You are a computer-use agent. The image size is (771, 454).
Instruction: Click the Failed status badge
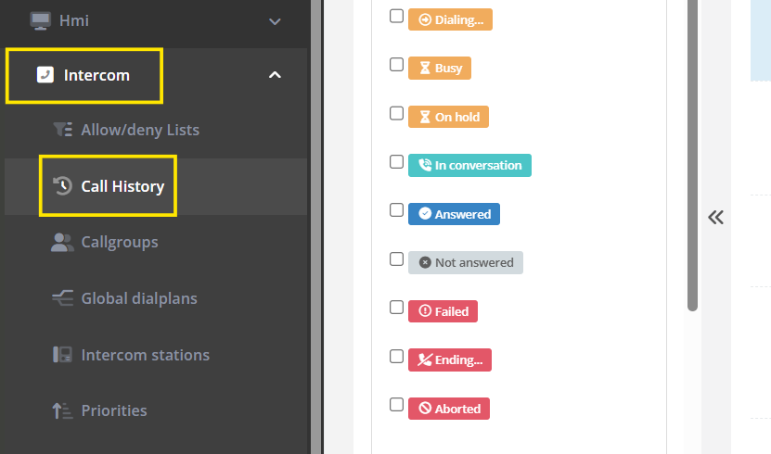443,311
